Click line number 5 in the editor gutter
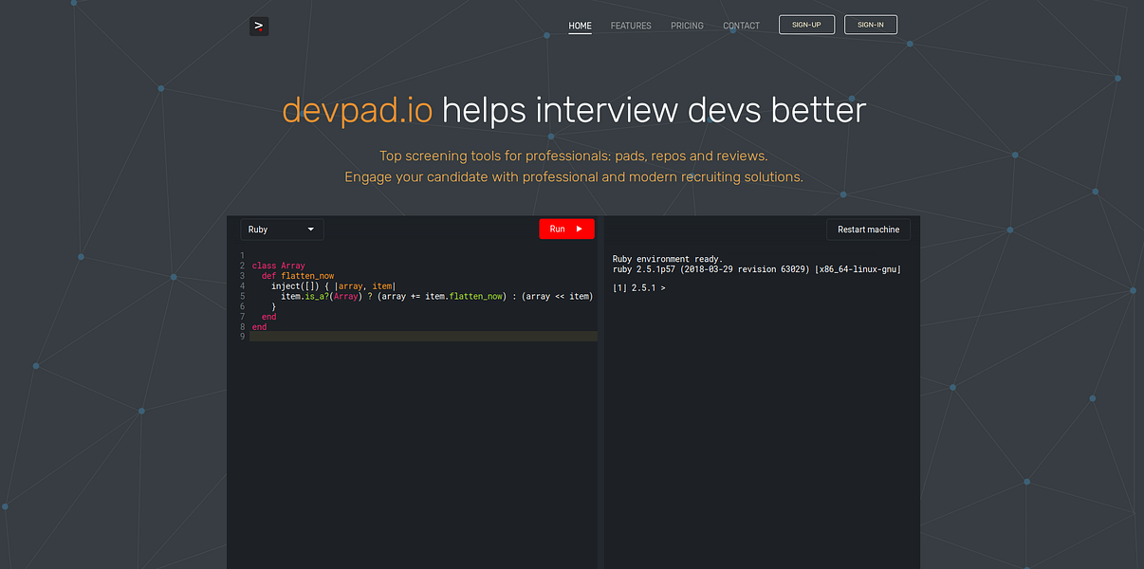 point(242,297)
